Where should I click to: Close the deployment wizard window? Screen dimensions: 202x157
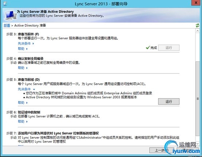click(x=196, y=3)
